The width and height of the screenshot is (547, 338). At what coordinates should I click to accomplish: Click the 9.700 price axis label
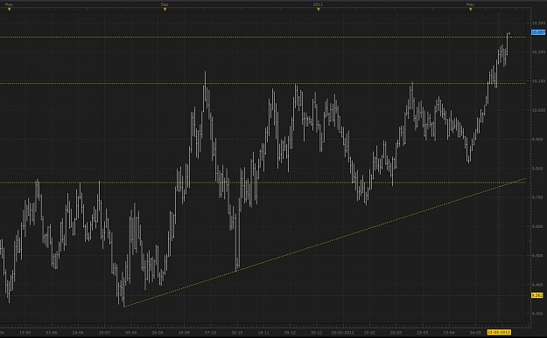tap(536, 197)
